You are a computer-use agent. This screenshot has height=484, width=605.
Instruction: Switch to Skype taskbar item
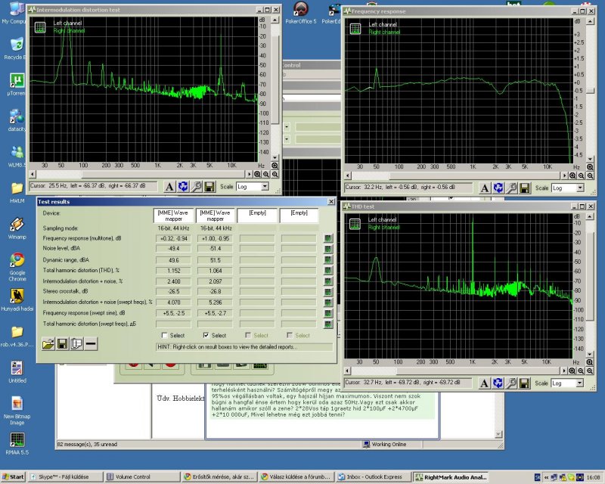point(65,477)
